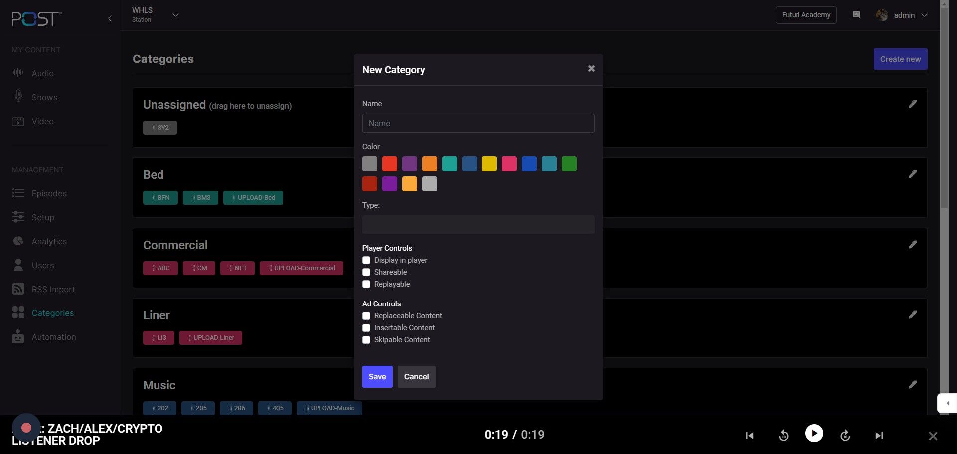Close the New Category dialog
This screenshot has width=957, height=454.
[x=591, y=69]
